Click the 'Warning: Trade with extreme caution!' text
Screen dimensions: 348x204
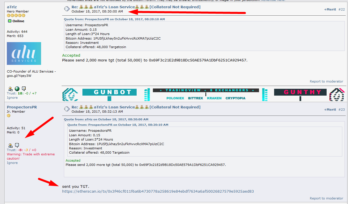(x=31, y=156)
